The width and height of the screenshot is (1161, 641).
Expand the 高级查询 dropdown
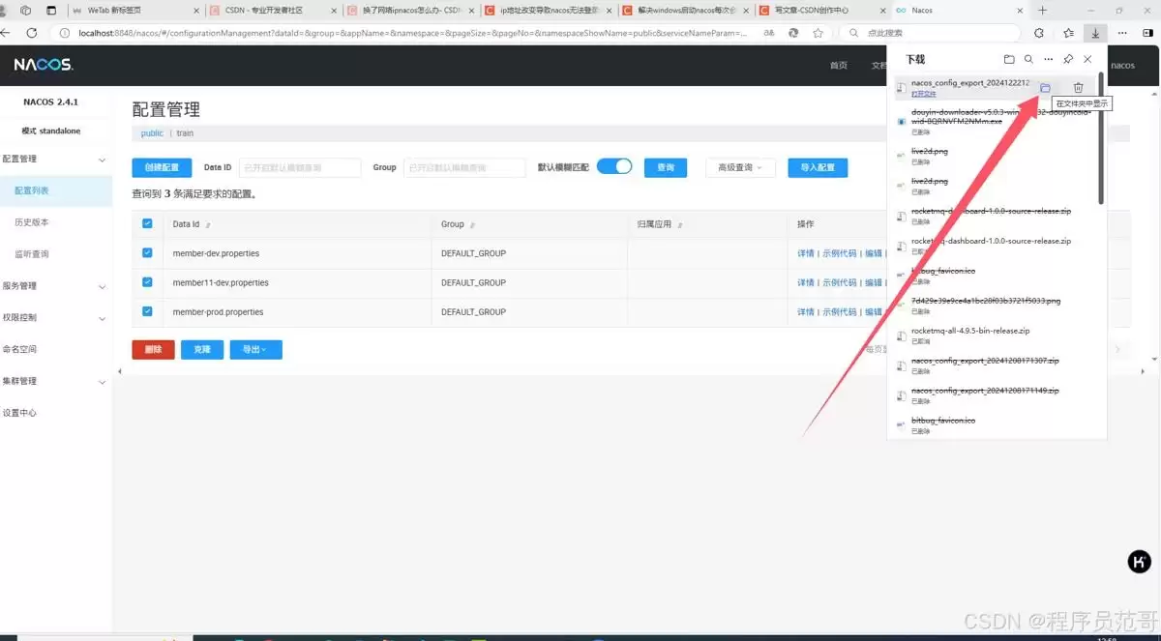click(740, 167)
